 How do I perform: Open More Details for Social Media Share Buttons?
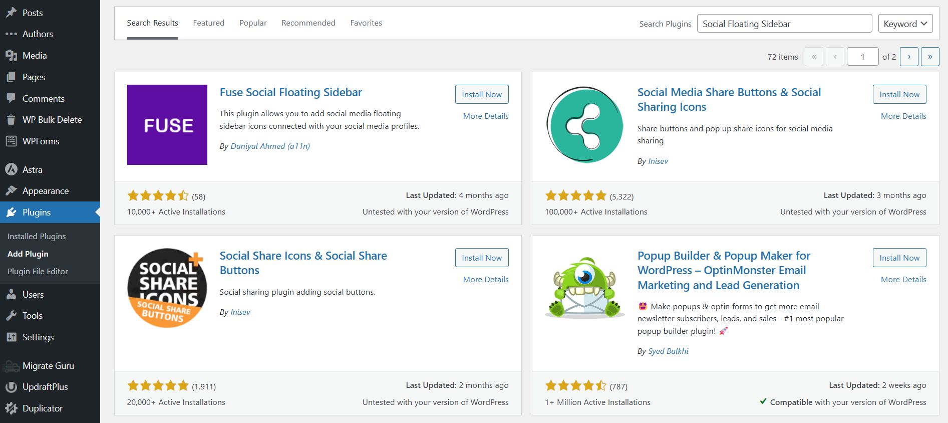pos(903,116)
